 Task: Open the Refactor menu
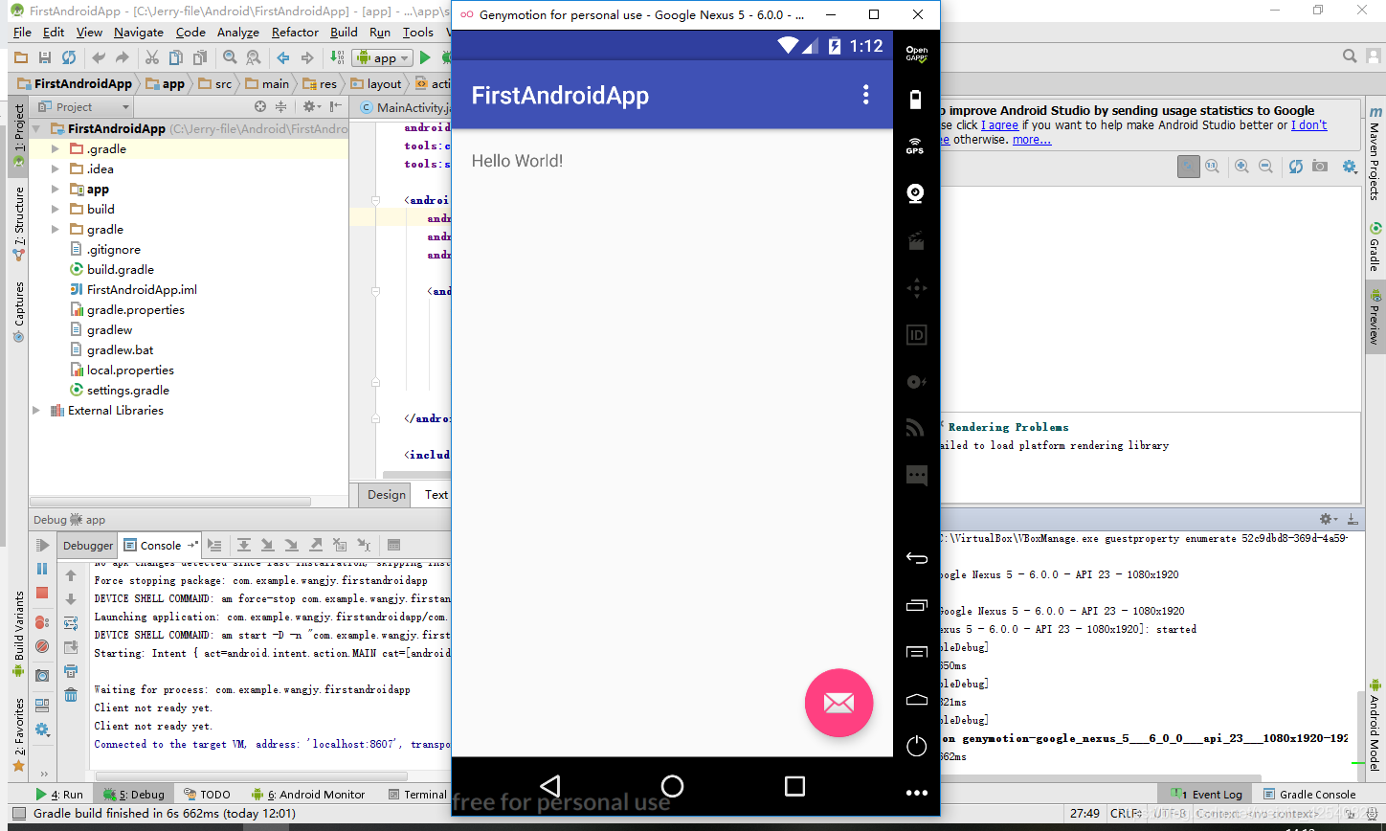[295, 32]
